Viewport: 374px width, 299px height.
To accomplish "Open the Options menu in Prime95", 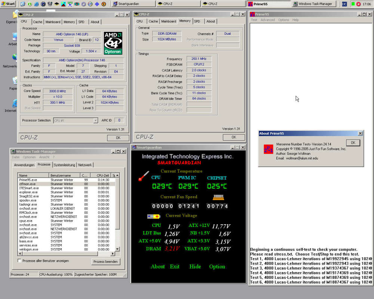I will pos(283,20).
